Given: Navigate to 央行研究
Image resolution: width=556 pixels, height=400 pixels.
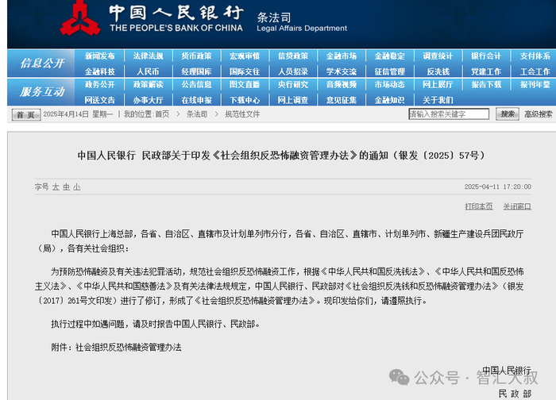Looking at the screenshot, I should 293,85.
